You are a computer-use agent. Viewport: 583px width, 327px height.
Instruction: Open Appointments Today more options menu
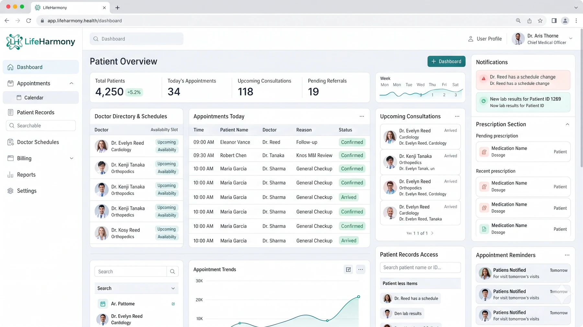[362, 116]
